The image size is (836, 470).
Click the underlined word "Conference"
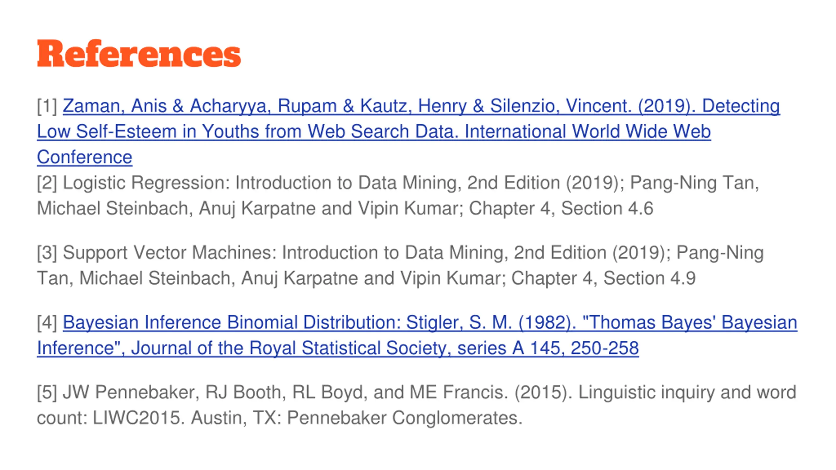click(x=85, y=157)
